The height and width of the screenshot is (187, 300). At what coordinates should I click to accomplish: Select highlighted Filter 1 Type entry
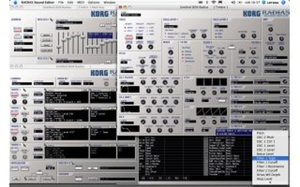pyautogui.click(x=270, y=158)
